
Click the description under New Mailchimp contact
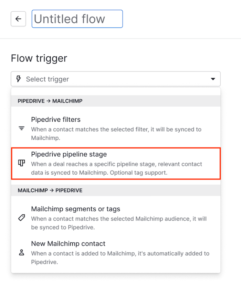pyautogui.click(x=120, y=257)
